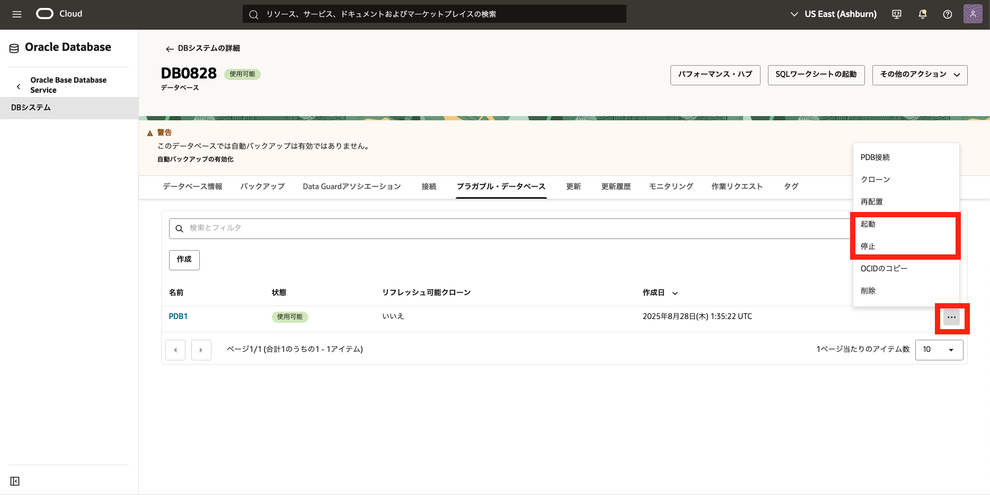990x495 pixels.
Task: Open the help question mark icon
Action: tap(948, 14)
